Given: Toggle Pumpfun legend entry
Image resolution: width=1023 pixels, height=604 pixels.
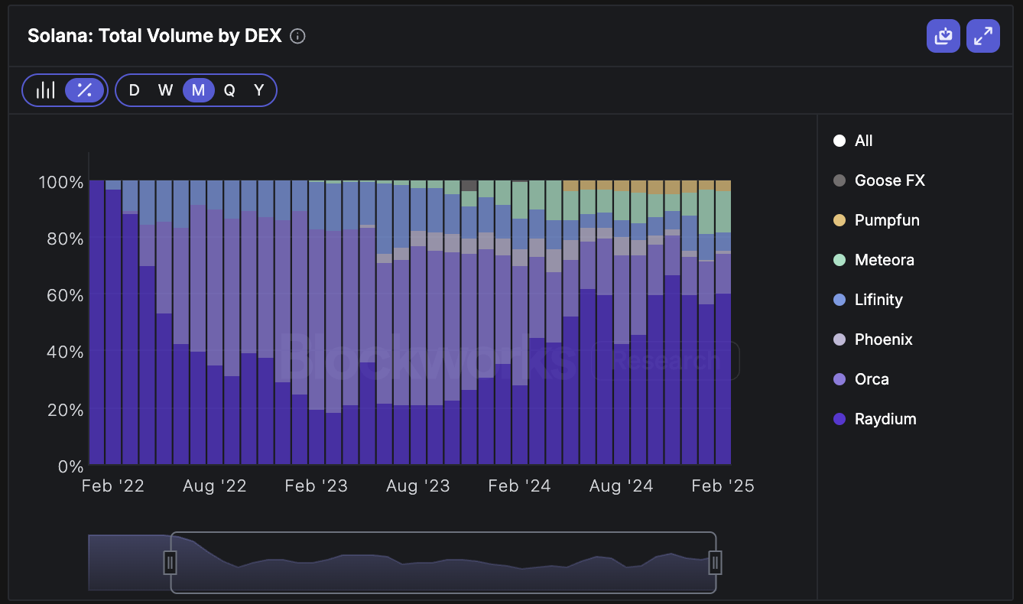Looking at the screenshot, I should pyautogui.click(x=886, y=220).
